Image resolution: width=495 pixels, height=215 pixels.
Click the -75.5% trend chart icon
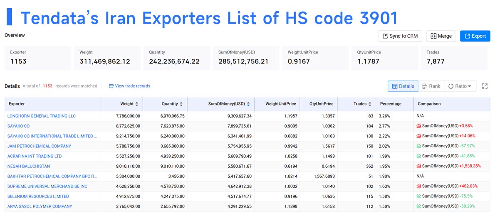tap(419, 196)
